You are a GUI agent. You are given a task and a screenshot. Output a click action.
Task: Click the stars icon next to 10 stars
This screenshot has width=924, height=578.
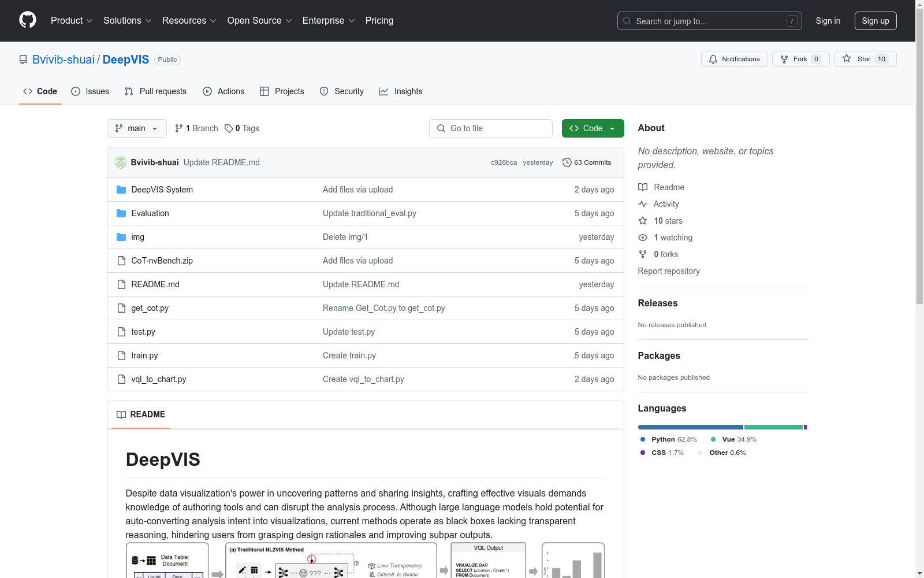click(x=643, y=221)
